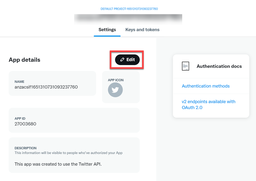Click the App details heading

tap(24, 60)
